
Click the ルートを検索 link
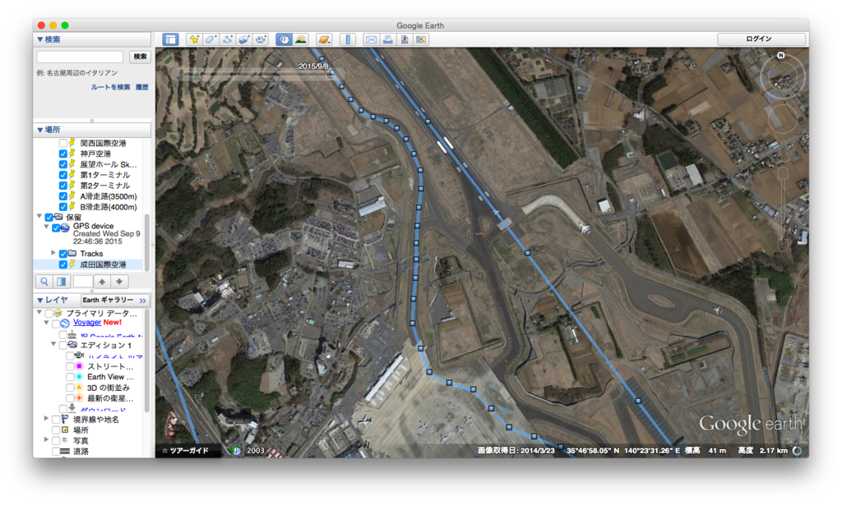[110, 87]
